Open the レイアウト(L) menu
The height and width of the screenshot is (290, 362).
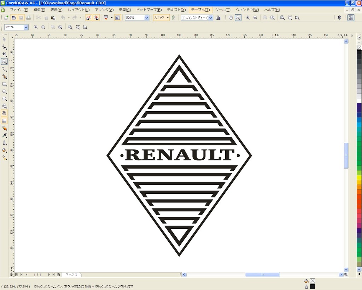tap(78, 10)
